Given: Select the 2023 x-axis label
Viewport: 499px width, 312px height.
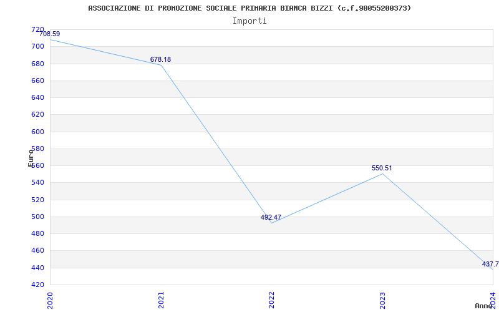Looking at the screenshot, I should 382,300.
